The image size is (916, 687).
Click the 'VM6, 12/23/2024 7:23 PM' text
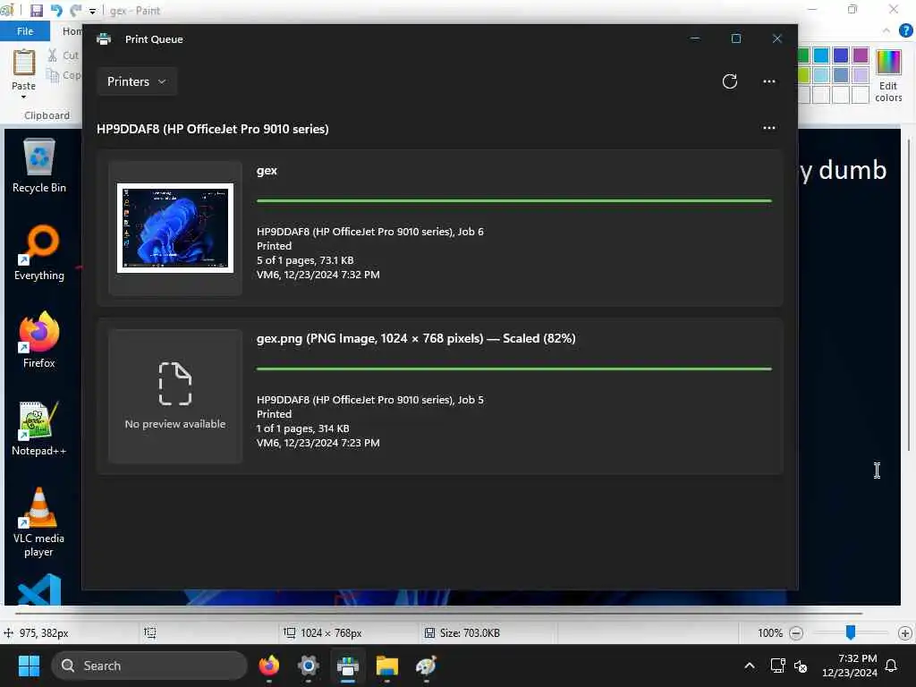(318, 443)
